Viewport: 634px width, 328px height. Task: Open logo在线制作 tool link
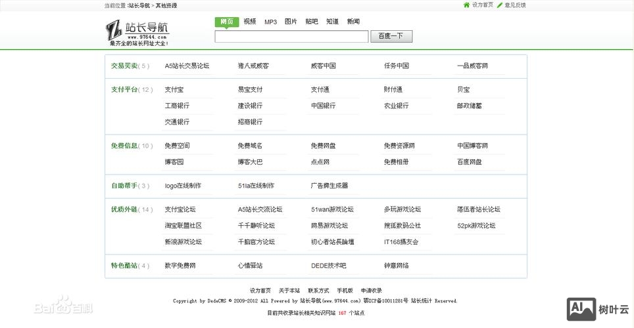point(183,186)
